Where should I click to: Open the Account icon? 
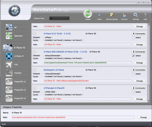tap(124, 15)
